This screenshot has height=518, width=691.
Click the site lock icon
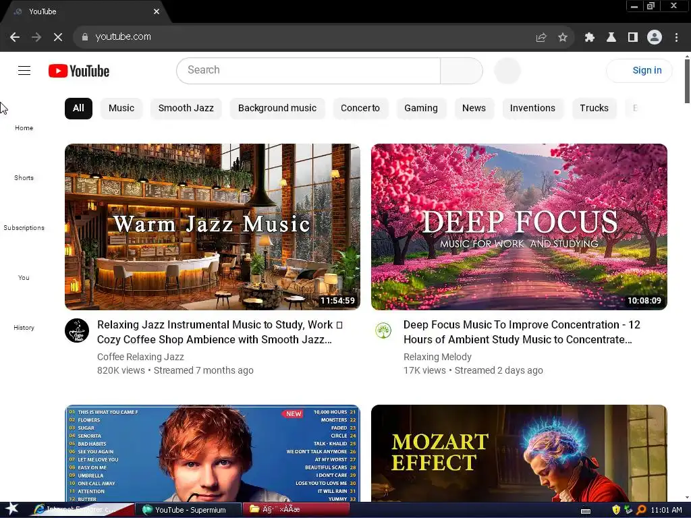pyautogui.click(x=85, y=37)
